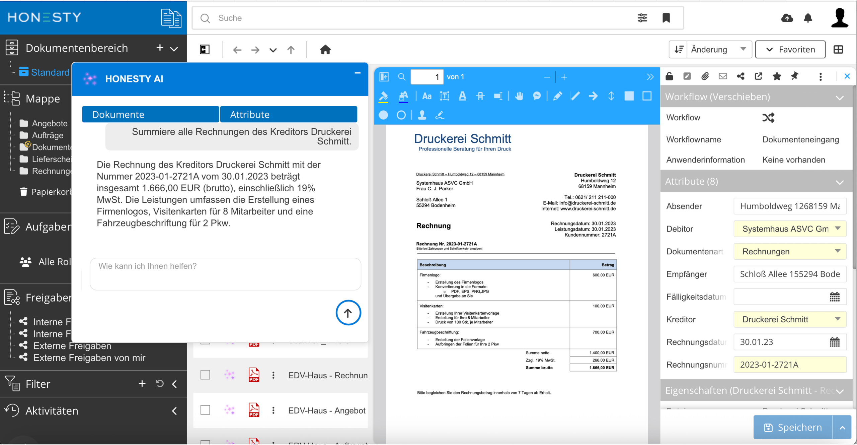Go up one level arrow
Viewport: 857px width, 445px height.
[291, 50]
